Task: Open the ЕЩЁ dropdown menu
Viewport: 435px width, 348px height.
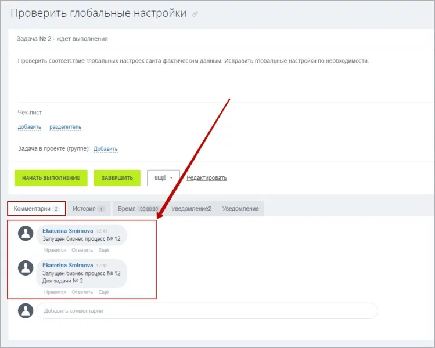Action: [163, 178]
